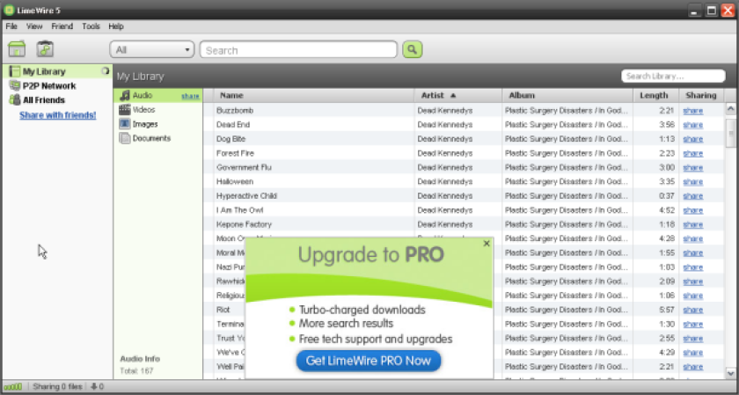Viewport: 739px width, 395px height.
Task: Click the LimeWire 5 title bar logo
Action: tap(9, 10)
